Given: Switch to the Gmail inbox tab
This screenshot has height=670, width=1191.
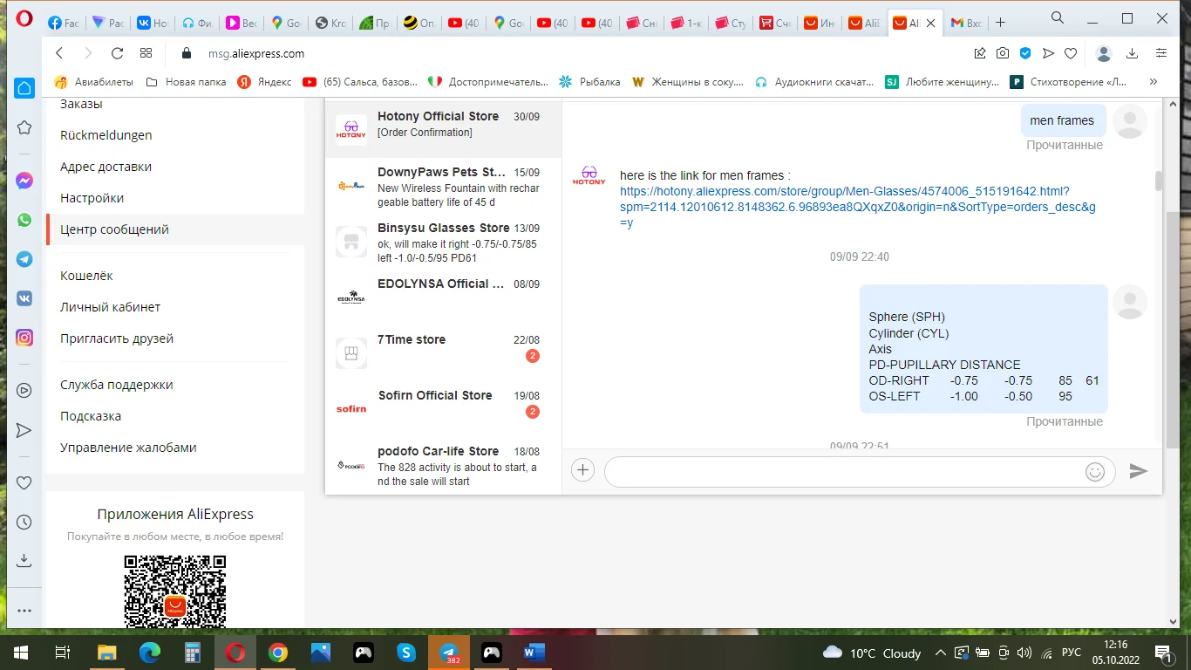Looking at the screenshot, I should pyautogui.click(x=967, y=24).
